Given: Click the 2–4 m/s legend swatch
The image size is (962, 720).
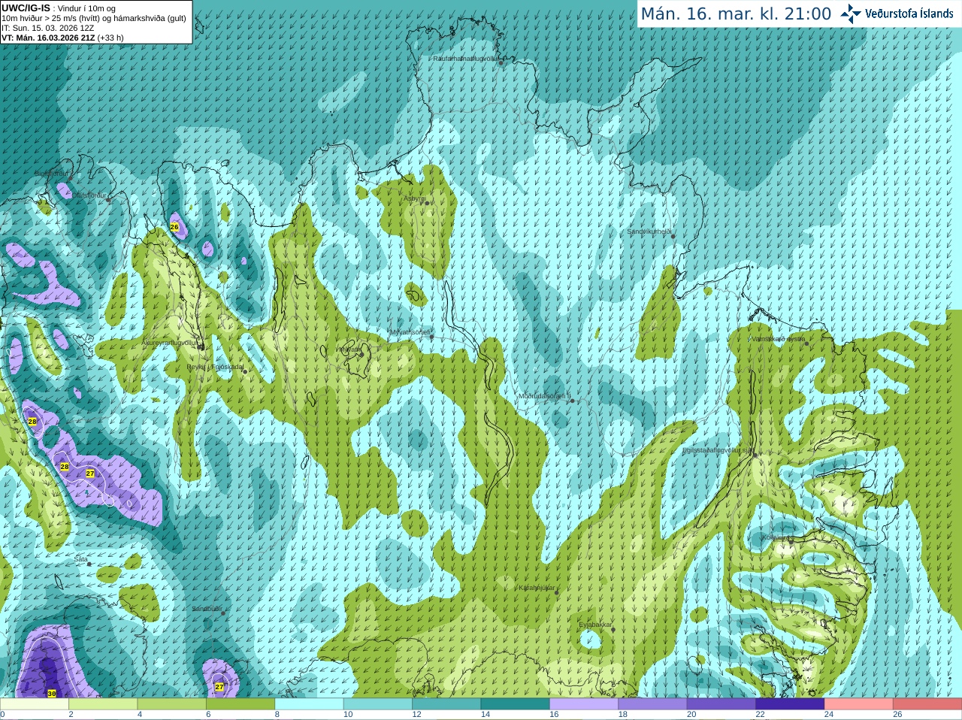Looking at the screenshot, I should point(103,704).
